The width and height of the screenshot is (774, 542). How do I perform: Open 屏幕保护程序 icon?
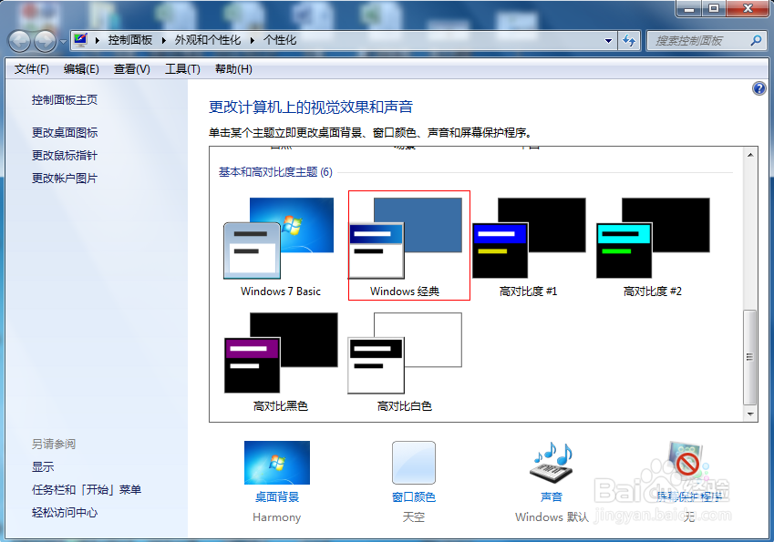click(x=687, y=463)
